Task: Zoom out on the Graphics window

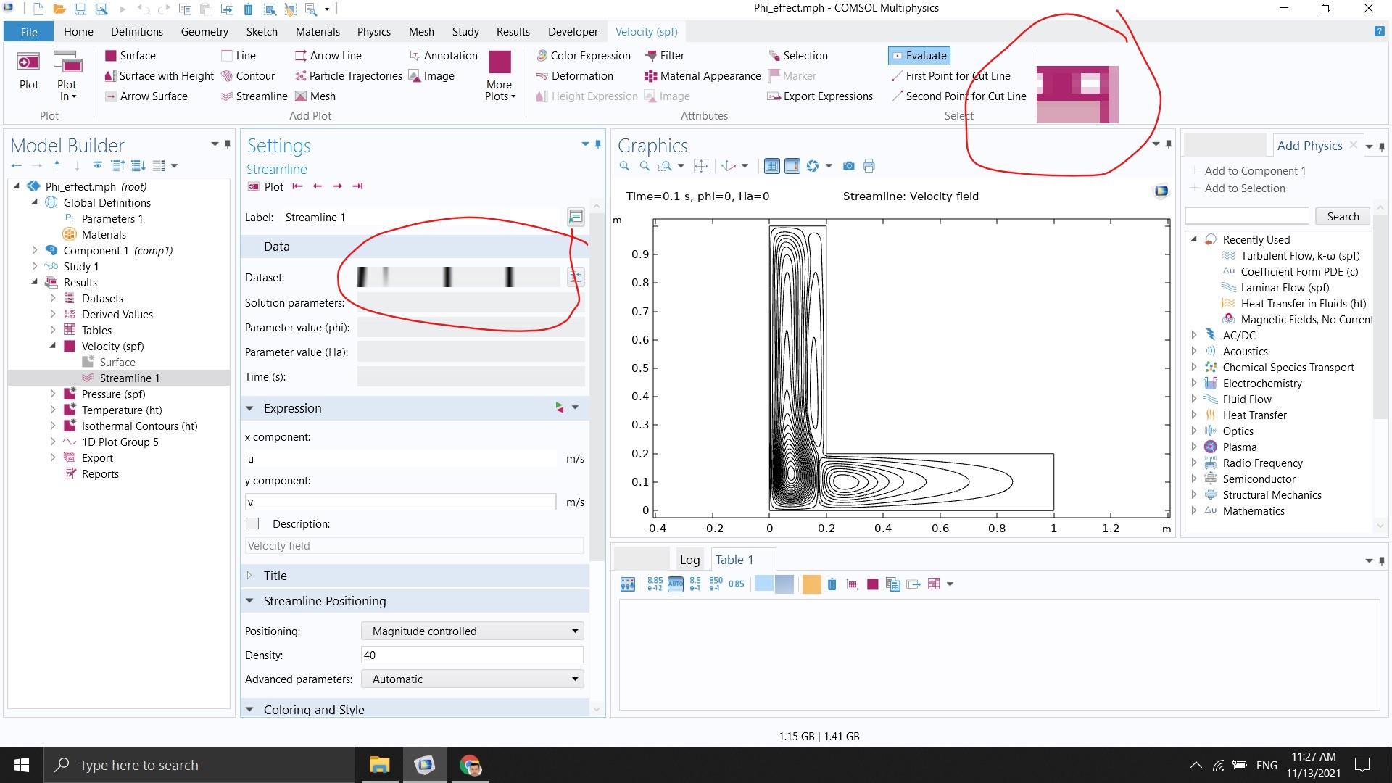Action: pos(645,166)
